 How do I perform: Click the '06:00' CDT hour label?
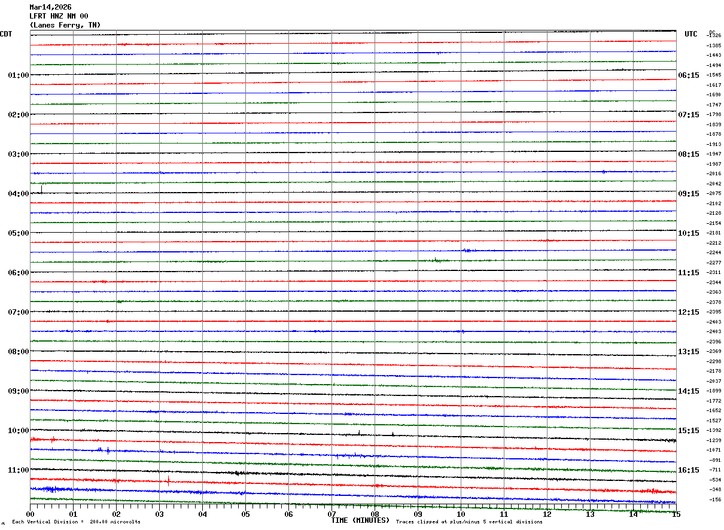coord(19,273)
